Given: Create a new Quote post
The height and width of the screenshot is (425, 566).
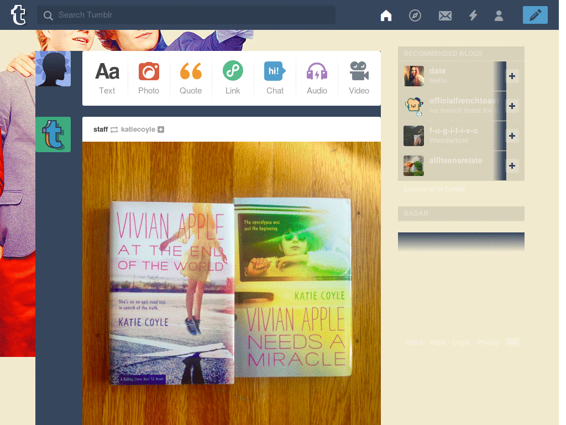Looking at the screenshot, I should 191,78.
